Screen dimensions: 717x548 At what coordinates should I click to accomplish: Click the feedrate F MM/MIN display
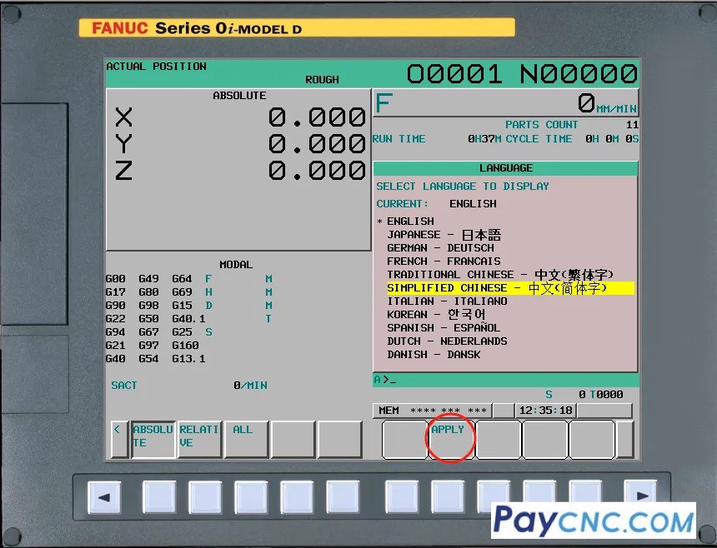(x=506, y=103)
